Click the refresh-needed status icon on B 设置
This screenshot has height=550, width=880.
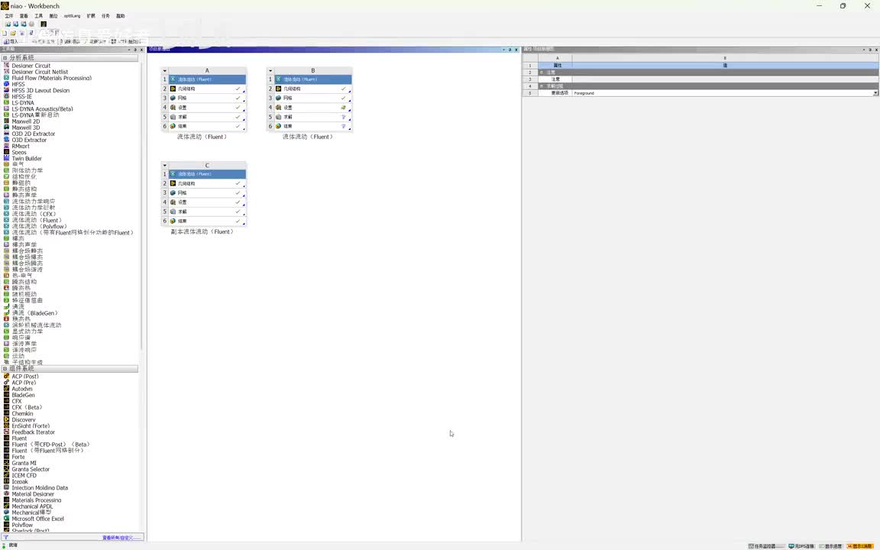point(344,107)
